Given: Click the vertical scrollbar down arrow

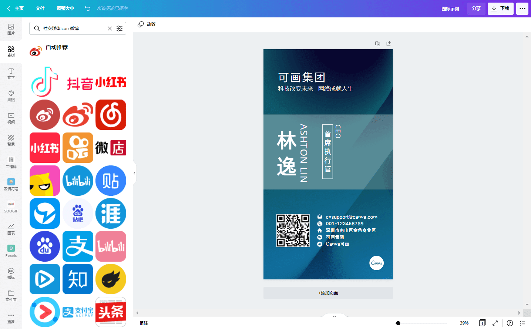Looking at the screenshot, I should pos(527,305).
